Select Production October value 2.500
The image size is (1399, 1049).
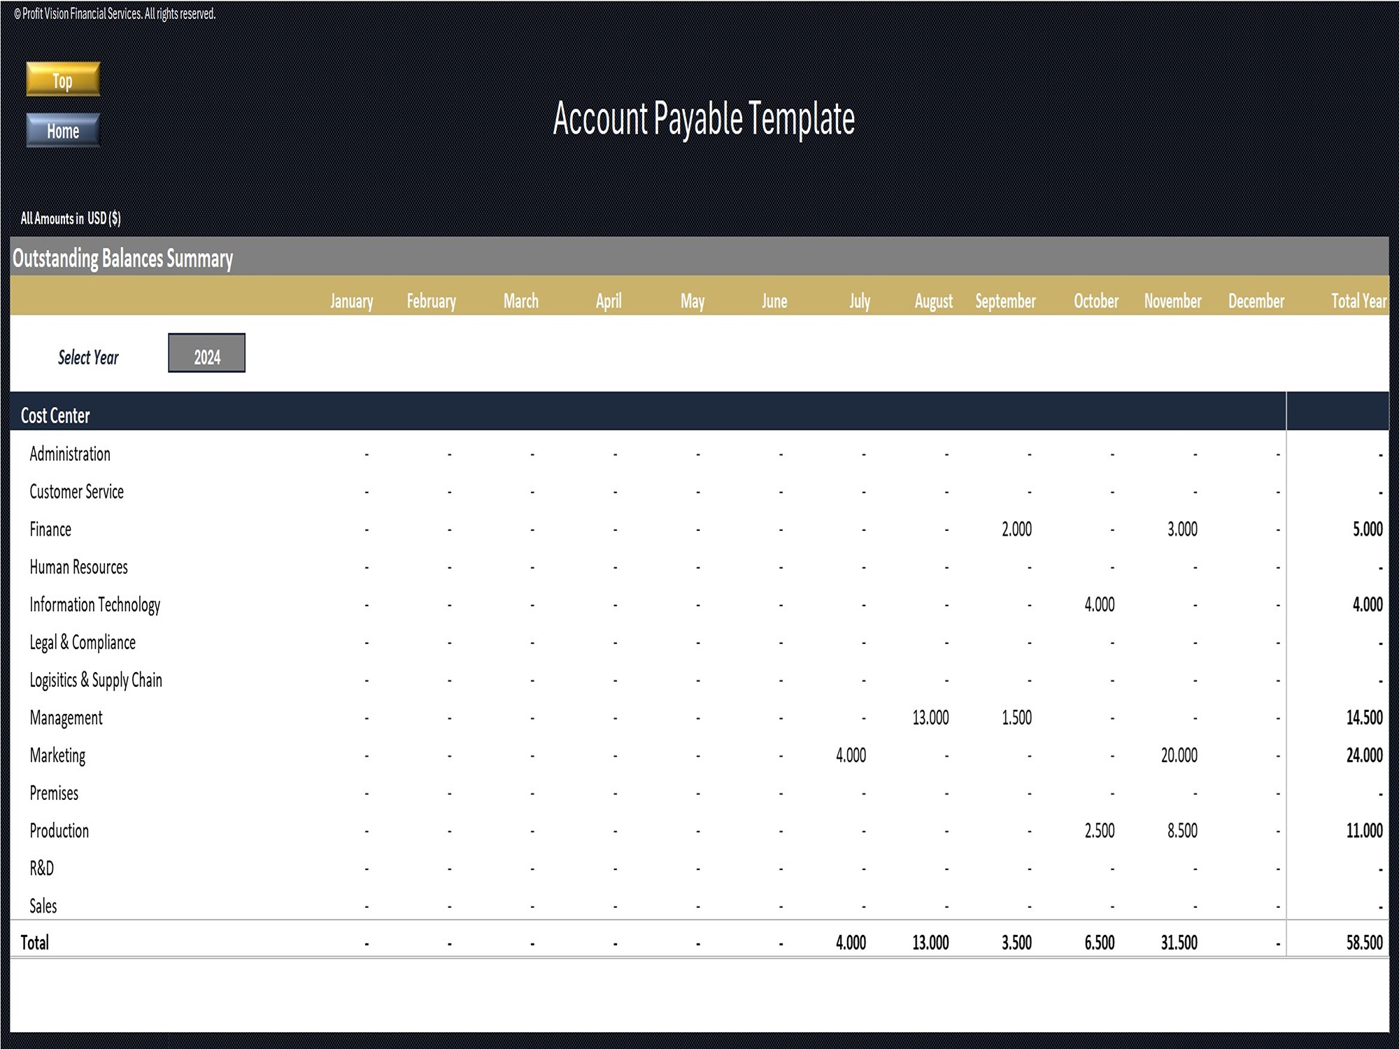[x=1099, y=832]
